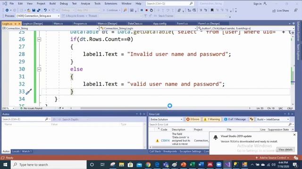The width and height of the screenshot is (302, 169).
Task: Click the Save icon in the toolbar
Action: pos(34,10)
